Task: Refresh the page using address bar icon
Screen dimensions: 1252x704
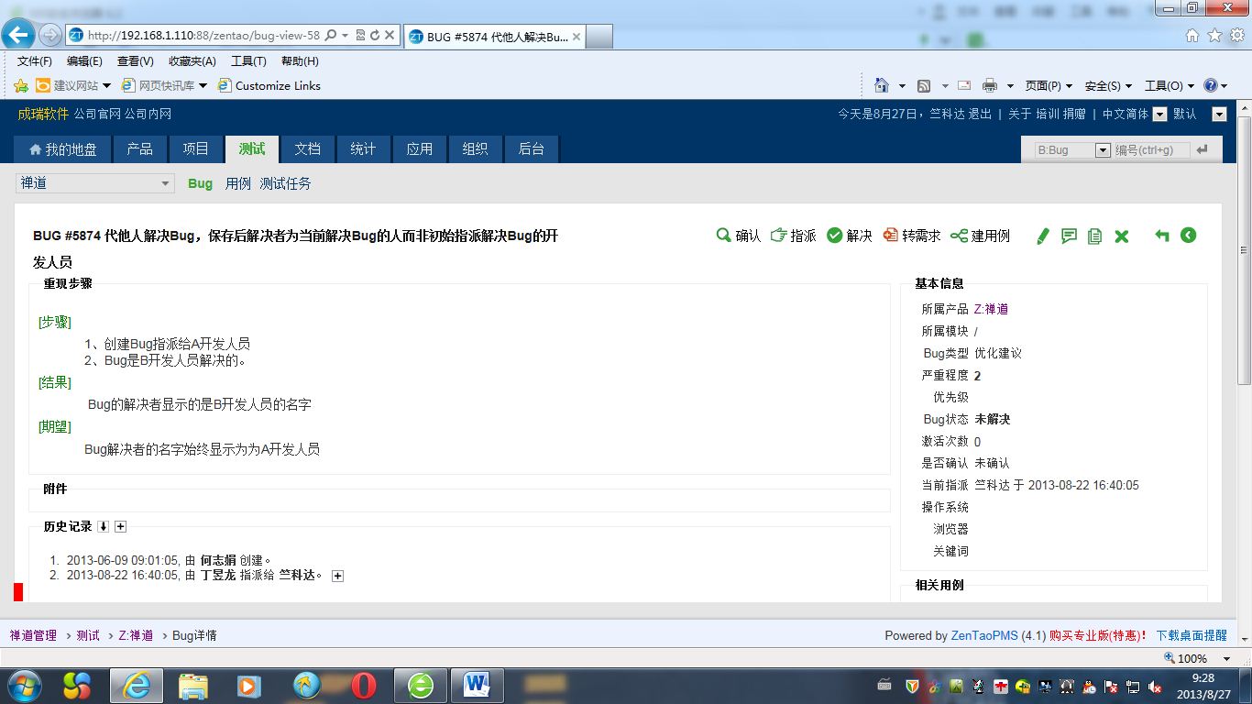Action: click(375, 35)
